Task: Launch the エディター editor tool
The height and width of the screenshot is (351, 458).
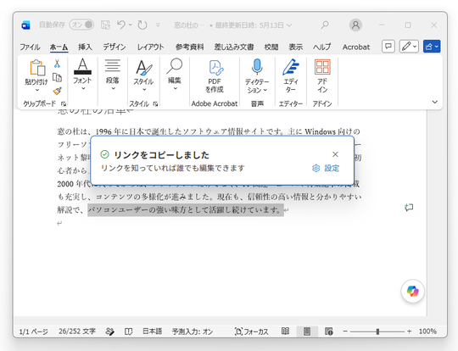Action: tap(290, 76)
